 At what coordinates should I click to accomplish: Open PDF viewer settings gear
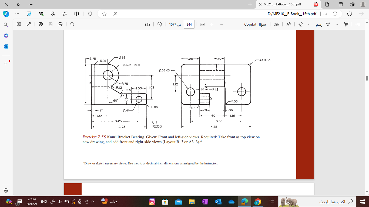pos(18,24)
